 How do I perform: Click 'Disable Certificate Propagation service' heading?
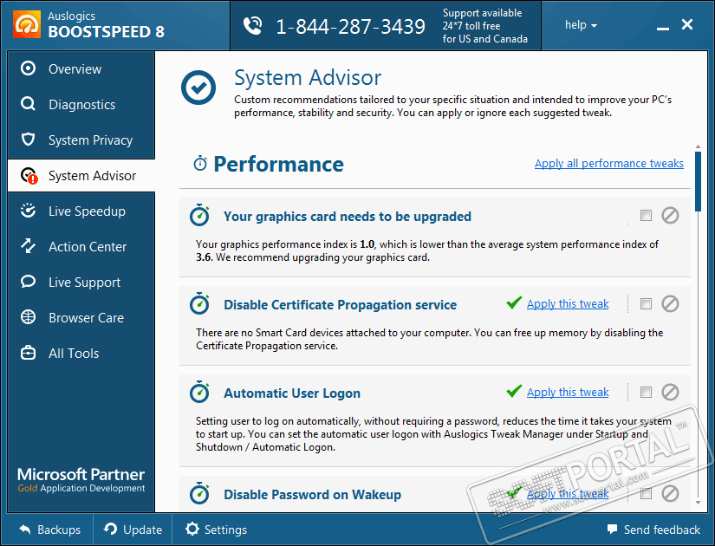coord(341,305)
